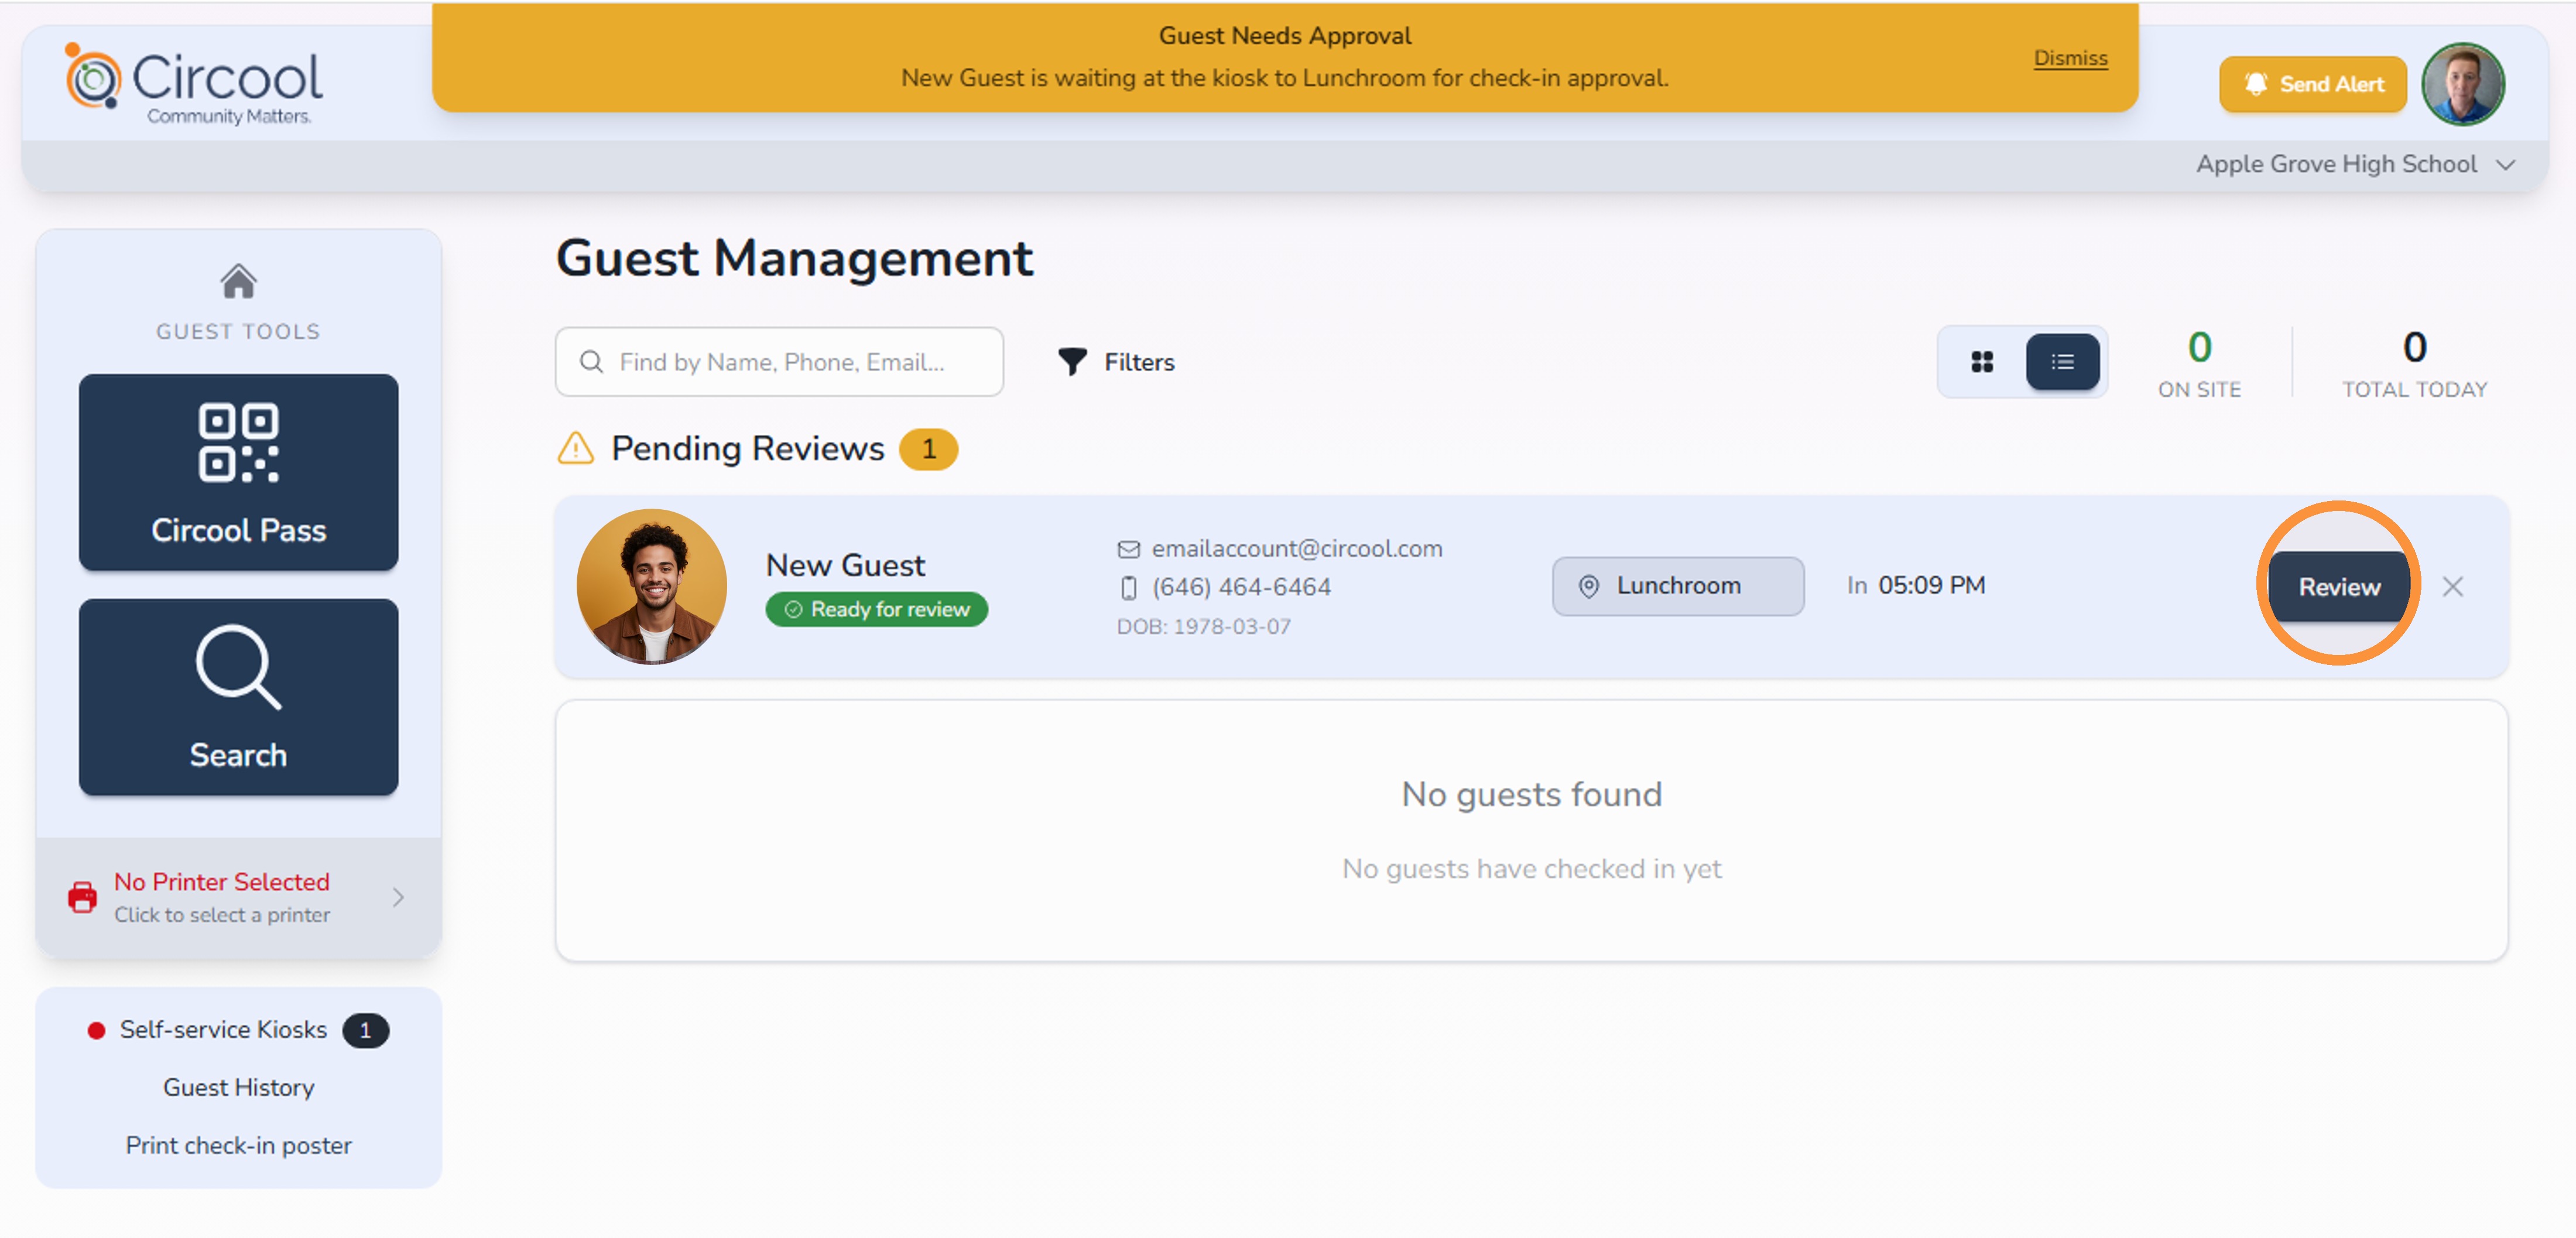Screen dimensions: 2576x1238
Task: Click the Send Alert button
Action: pyautogui.click(x=2312, y=84)
